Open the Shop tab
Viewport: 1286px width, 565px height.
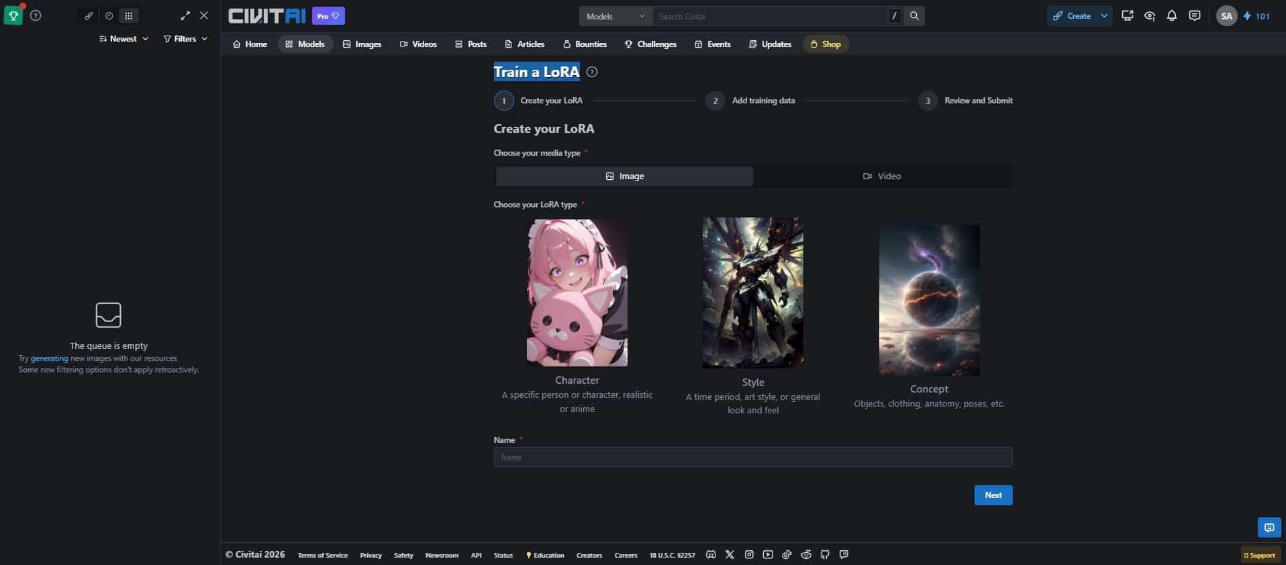(x=826, y=44)
